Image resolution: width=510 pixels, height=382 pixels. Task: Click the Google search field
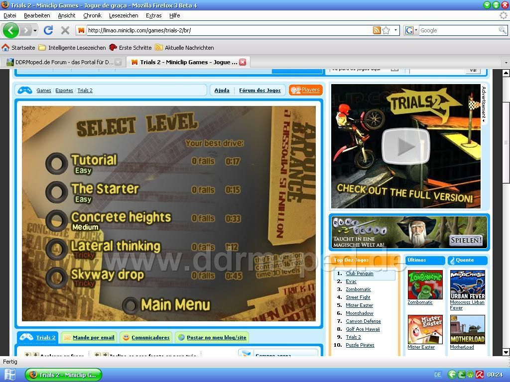459,30
